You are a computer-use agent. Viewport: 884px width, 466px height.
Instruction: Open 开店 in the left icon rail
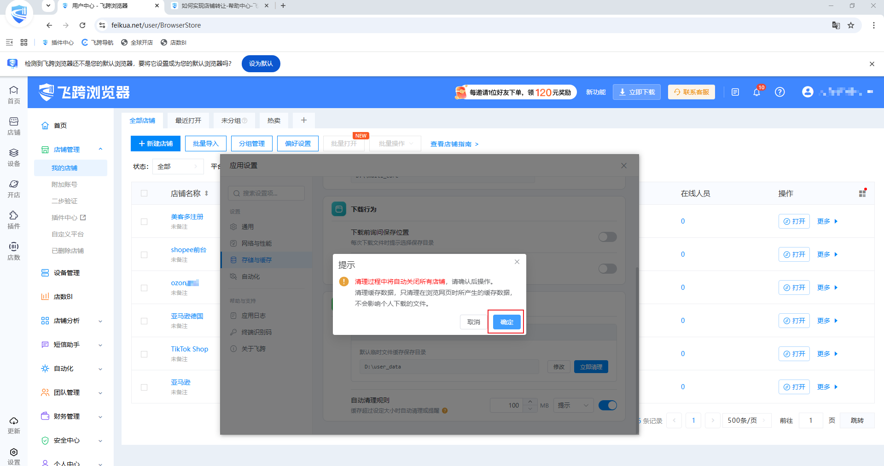tap(14, 189)
